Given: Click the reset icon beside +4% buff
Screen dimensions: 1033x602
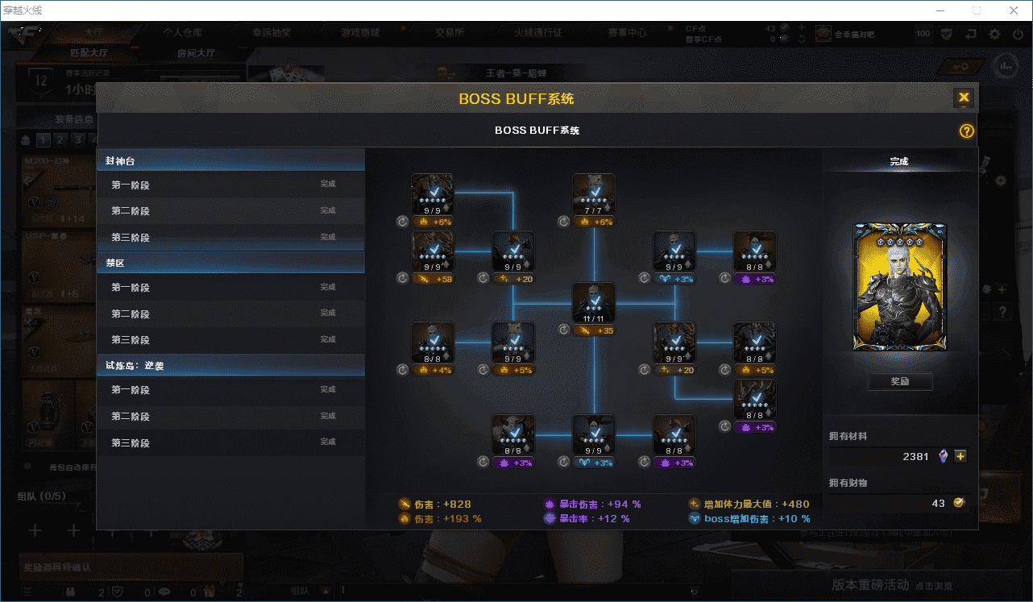Looking at the screenshot, I should (x=403, y=370).
